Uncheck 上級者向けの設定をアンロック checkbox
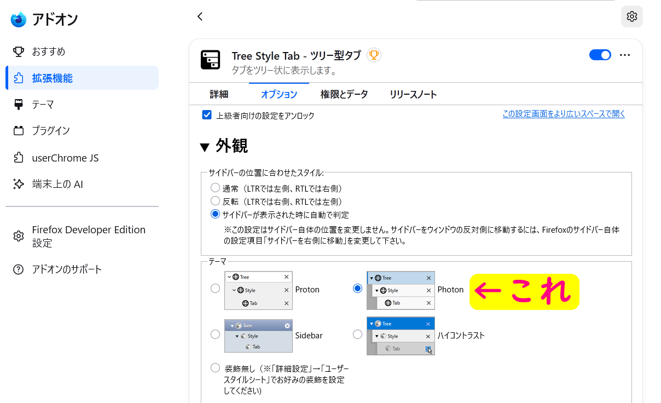This screenshot has width=661, height=403. [x=207, y=115]
